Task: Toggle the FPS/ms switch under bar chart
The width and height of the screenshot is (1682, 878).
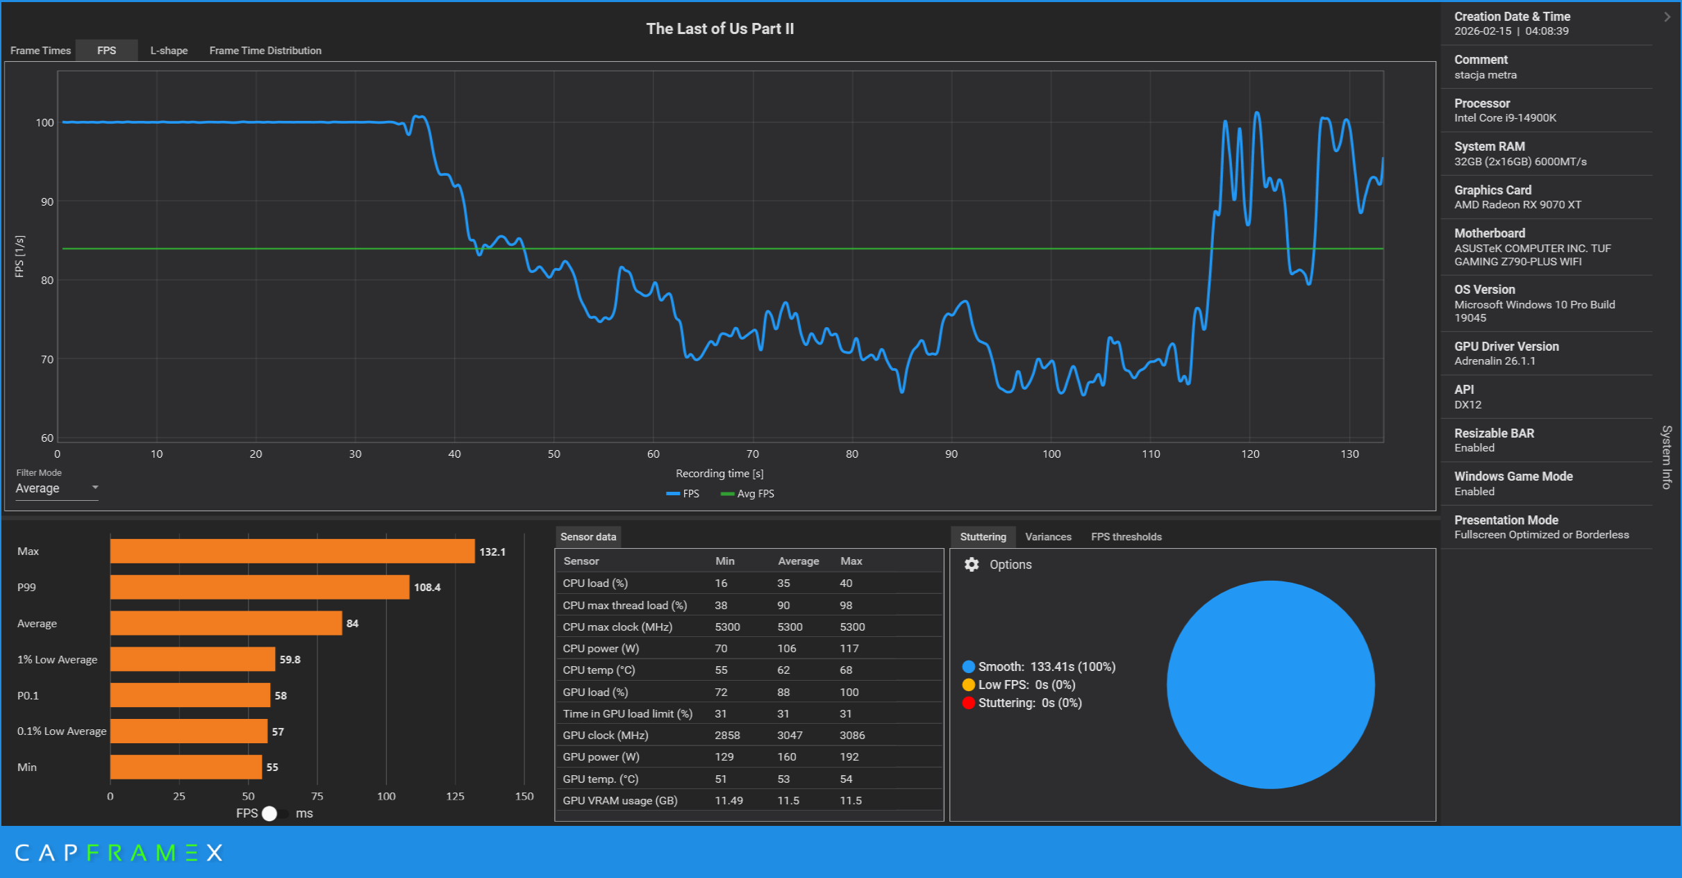Action: pos(276,813)
